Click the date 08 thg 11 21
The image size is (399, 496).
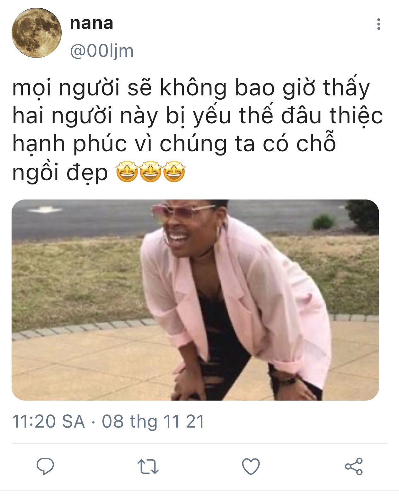[x=153, y=421]
